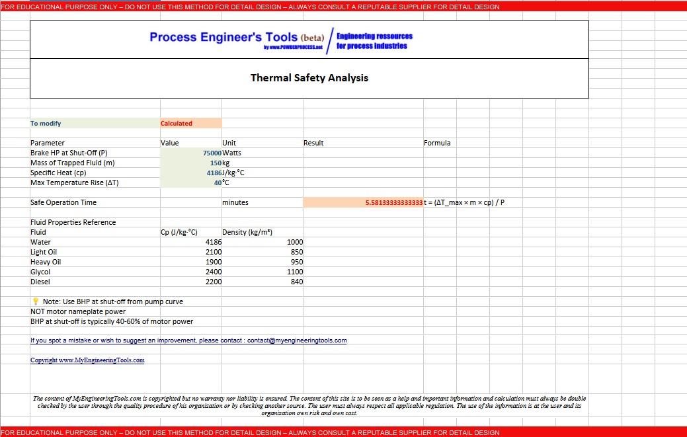
Task: Select the orange 'Calculated' legend cell
Action: click(x=192, y=123)
